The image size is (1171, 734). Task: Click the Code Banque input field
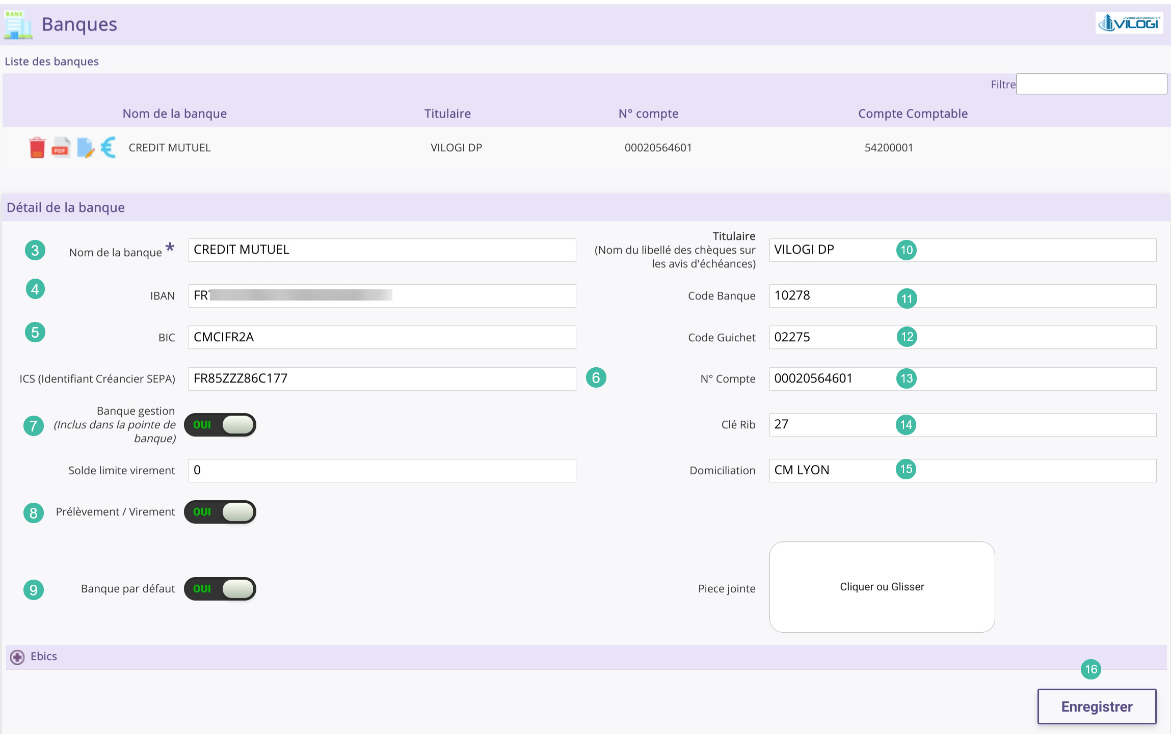coord(963,296)
